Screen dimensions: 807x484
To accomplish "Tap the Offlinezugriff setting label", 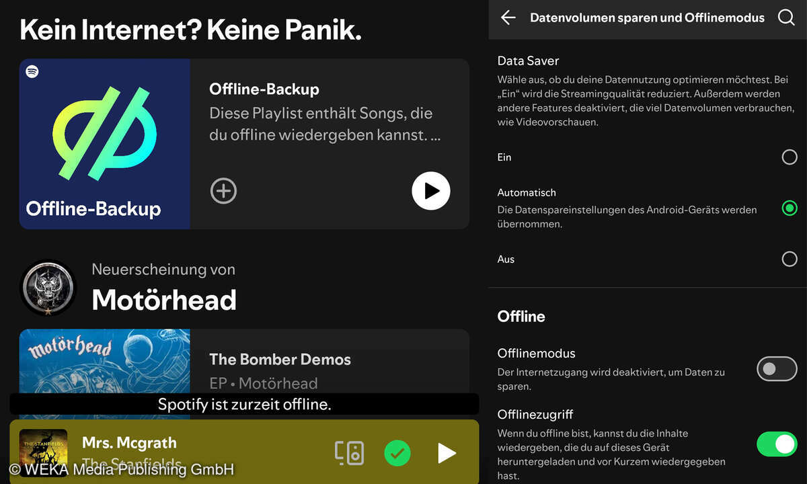I will (535, 415).
